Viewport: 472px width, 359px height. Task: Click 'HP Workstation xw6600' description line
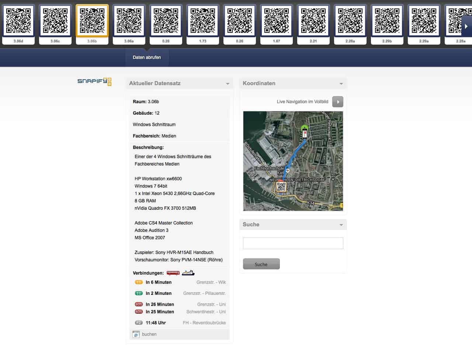158,179
